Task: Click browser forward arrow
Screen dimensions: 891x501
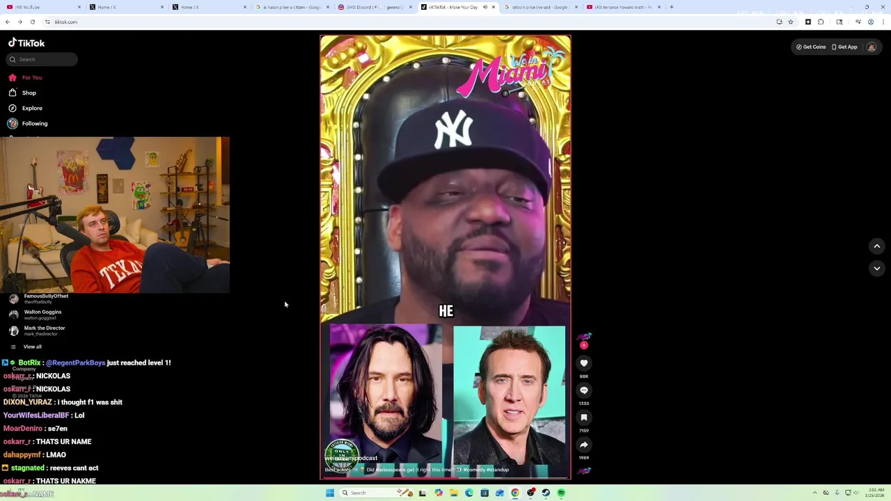Action: point(19,22)
